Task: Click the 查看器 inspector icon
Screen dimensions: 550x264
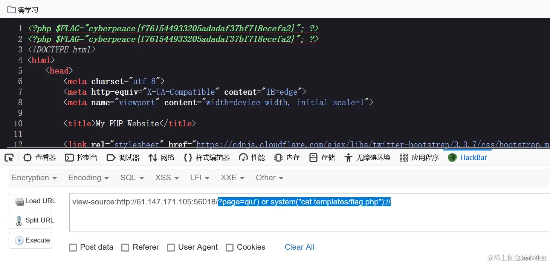Action: (27, 158)
